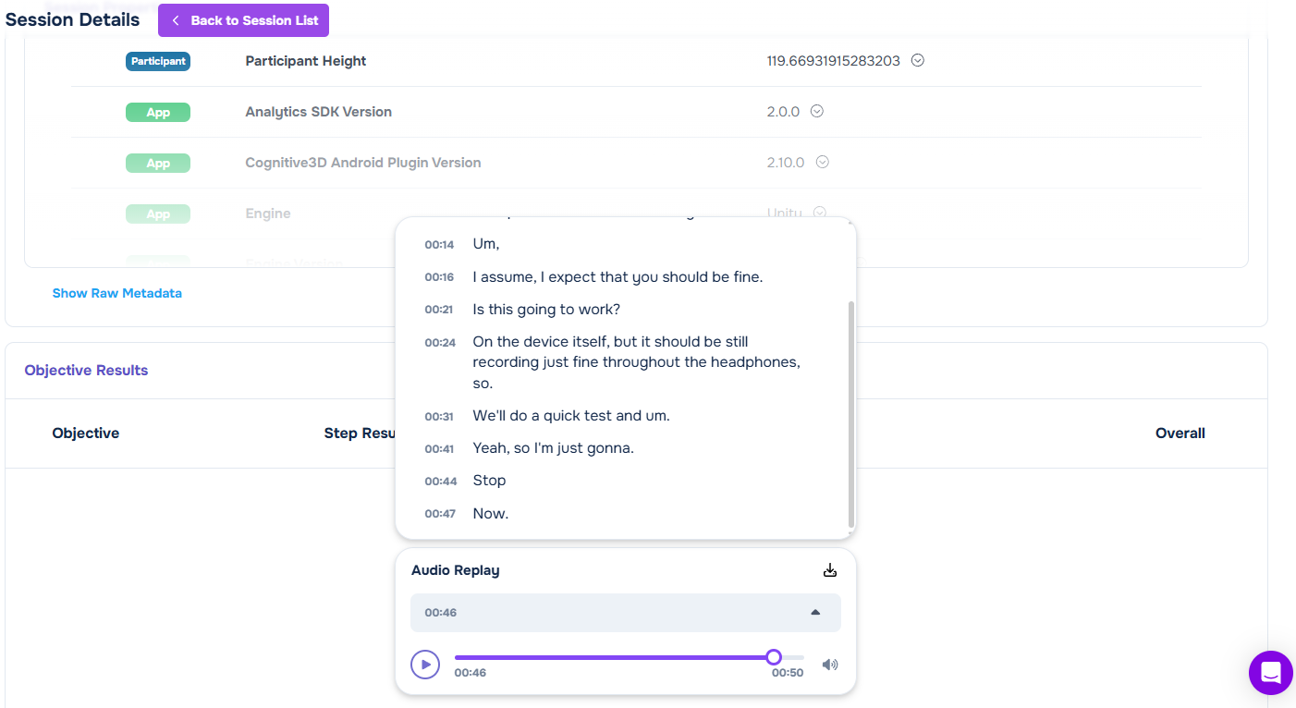Click the Participant Height label

click(306, 61)
